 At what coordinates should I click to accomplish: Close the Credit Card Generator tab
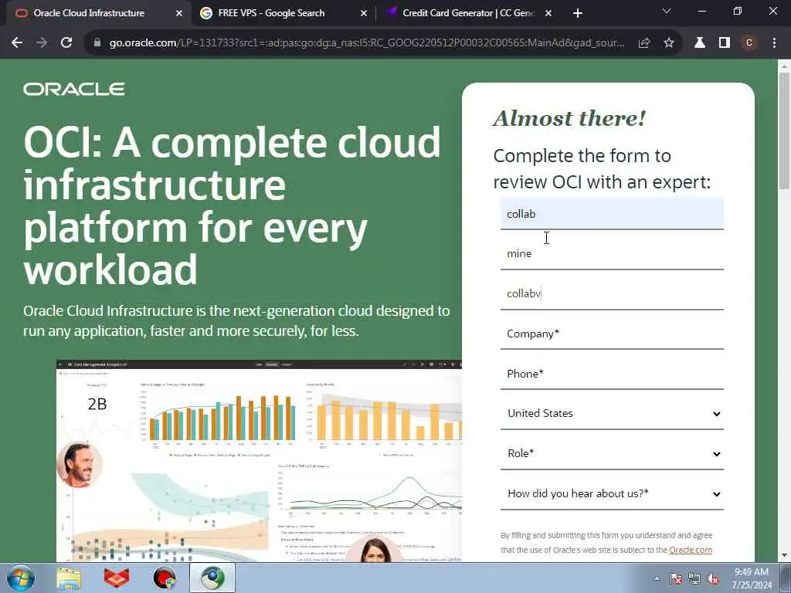pos(549,13)
